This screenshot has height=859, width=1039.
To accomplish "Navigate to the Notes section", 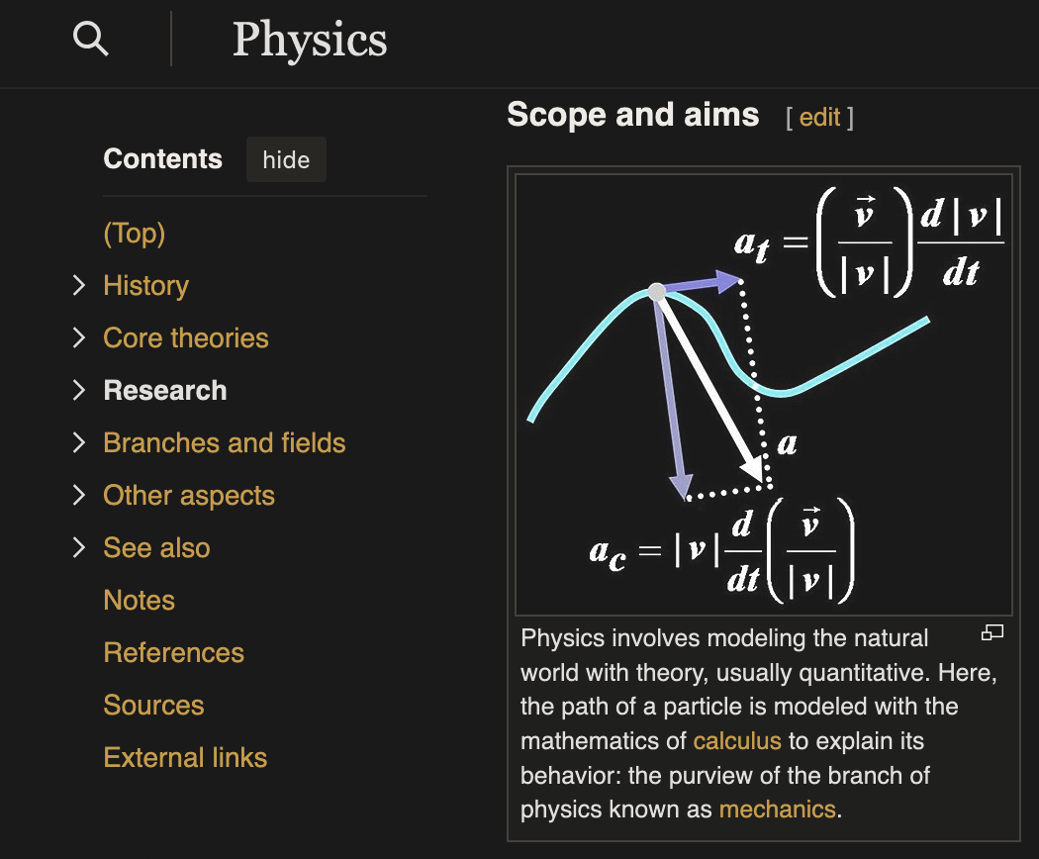I will (x=139, y=600).
